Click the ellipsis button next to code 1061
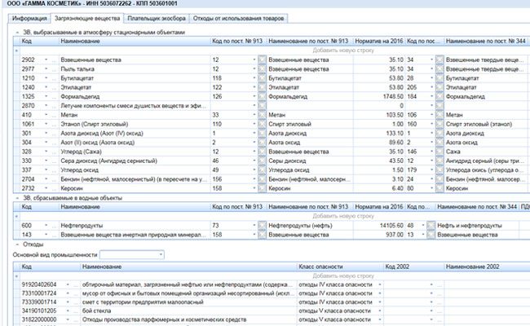This screenshot has width=530, height=326. coord(54,124)
